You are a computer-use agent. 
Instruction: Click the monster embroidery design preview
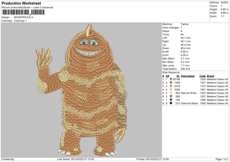click(x=81, y=90)
